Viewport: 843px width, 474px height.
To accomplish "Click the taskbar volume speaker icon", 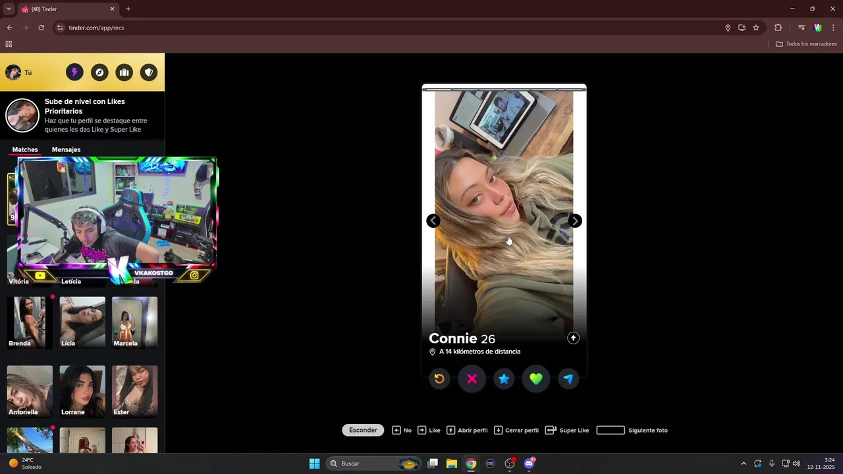I will (x=796, y=463).
